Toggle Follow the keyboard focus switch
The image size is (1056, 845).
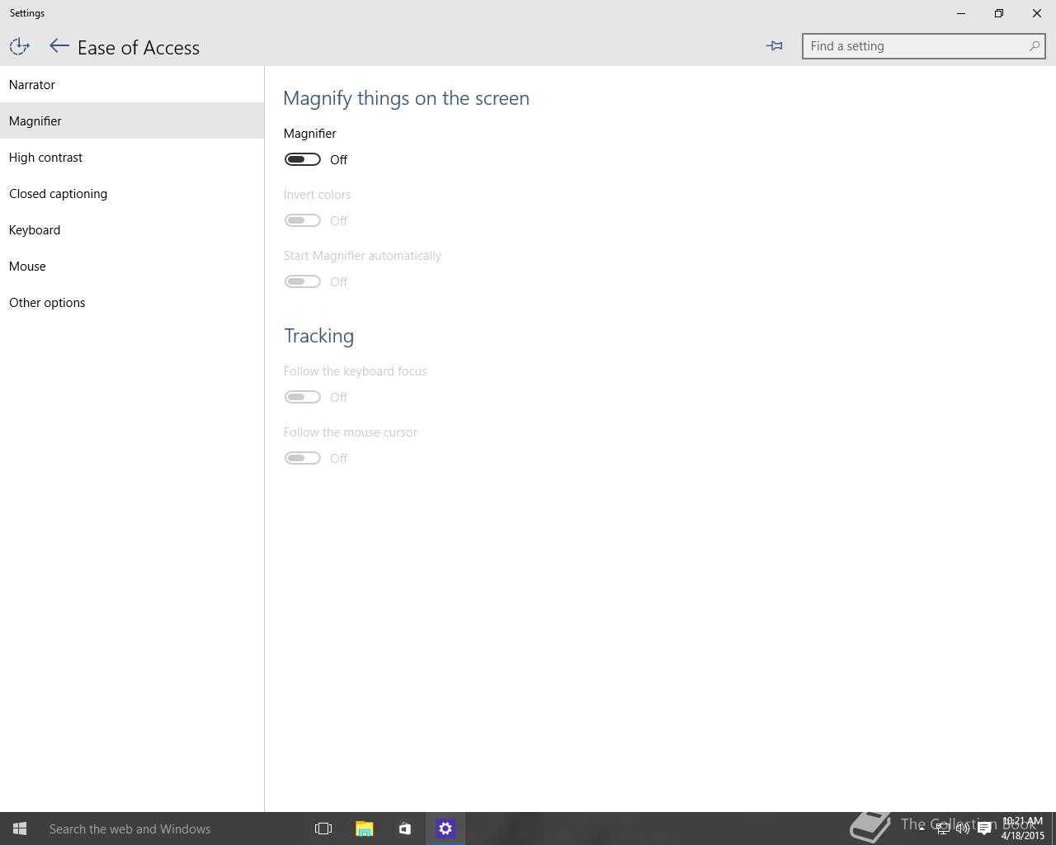point(302,397)
